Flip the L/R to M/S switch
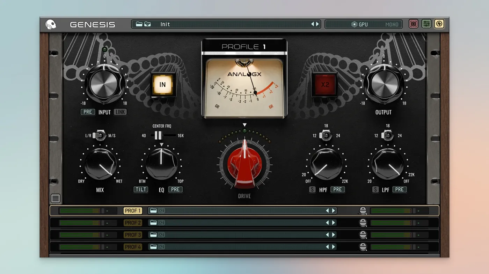Image resolution: width=489 pixels, height=274 pixels. (x=100, y=135)
